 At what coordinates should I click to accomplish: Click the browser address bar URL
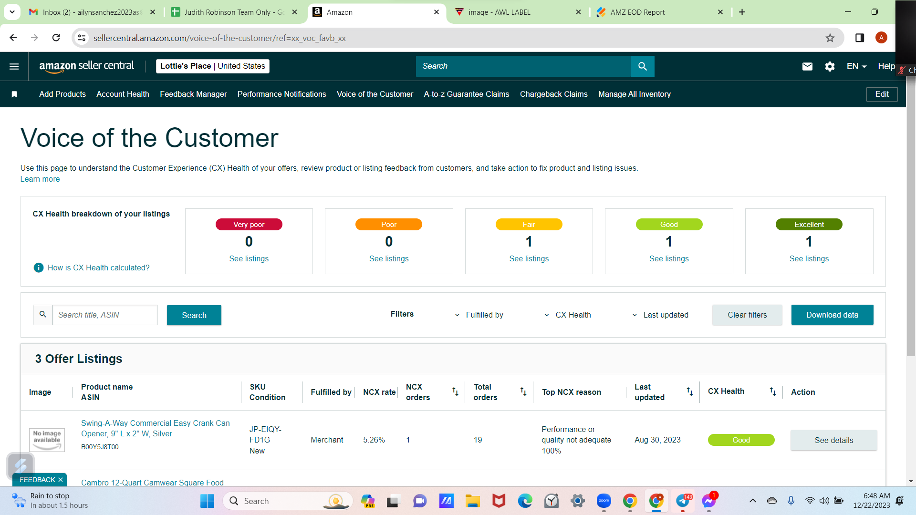(219, 38)
